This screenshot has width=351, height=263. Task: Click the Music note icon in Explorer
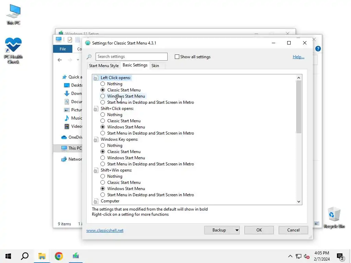click(x=67, y=118)
